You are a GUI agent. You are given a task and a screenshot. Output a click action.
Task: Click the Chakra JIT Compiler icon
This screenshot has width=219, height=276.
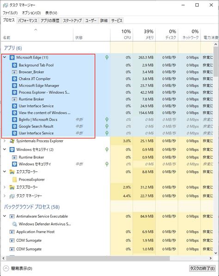coord(14,79)
